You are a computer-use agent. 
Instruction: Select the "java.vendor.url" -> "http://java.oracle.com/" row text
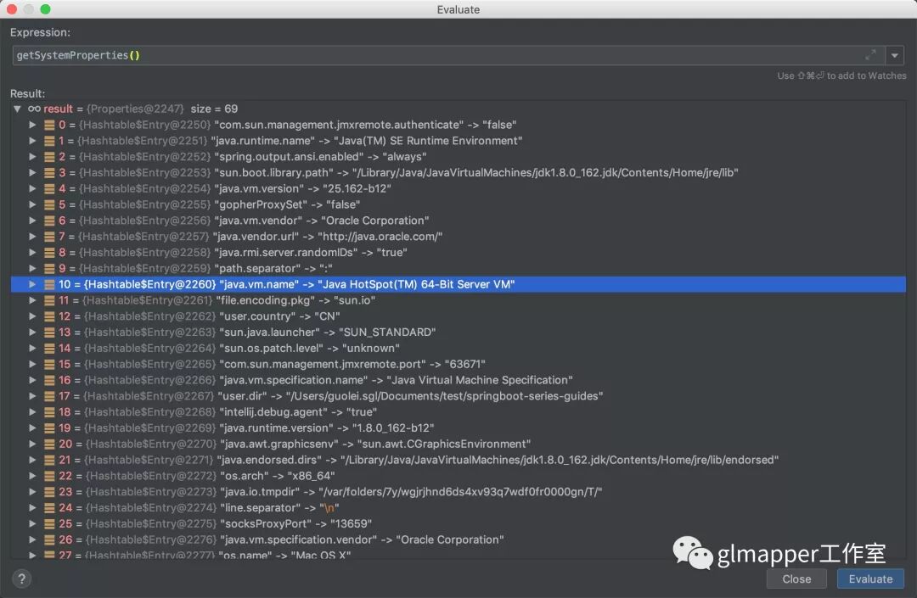[328, 237]
